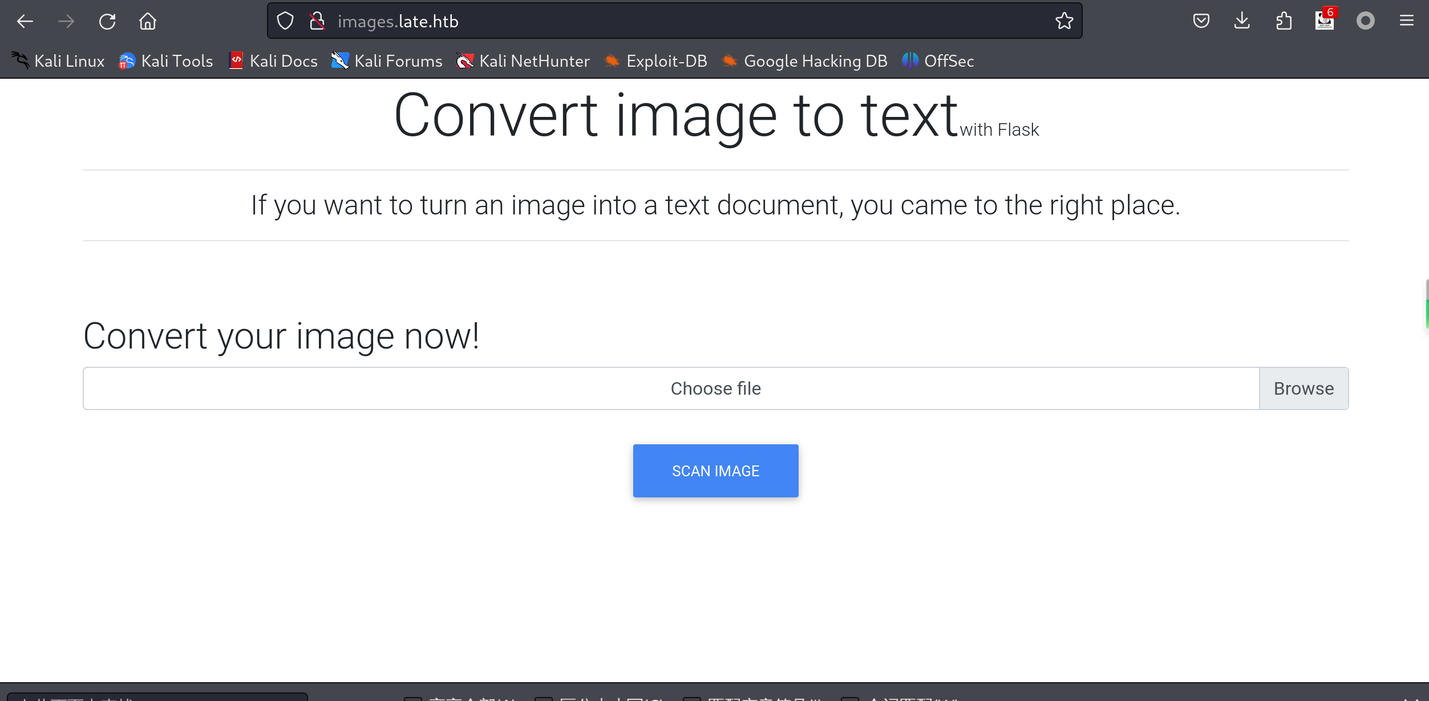The width and height of the screenshot is (1429, 701).
Task: Save page to Pocket
Action: point(1201,22)
